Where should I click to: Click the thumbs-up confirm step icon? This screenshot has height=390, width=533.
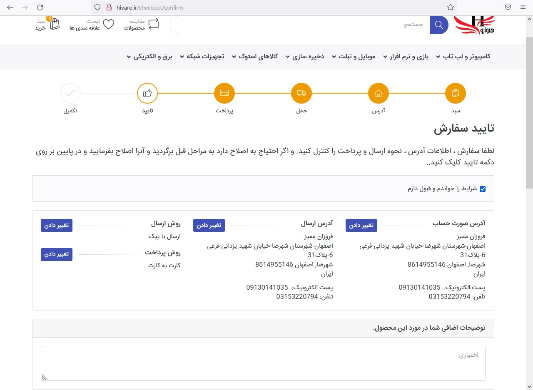point(147,94)
